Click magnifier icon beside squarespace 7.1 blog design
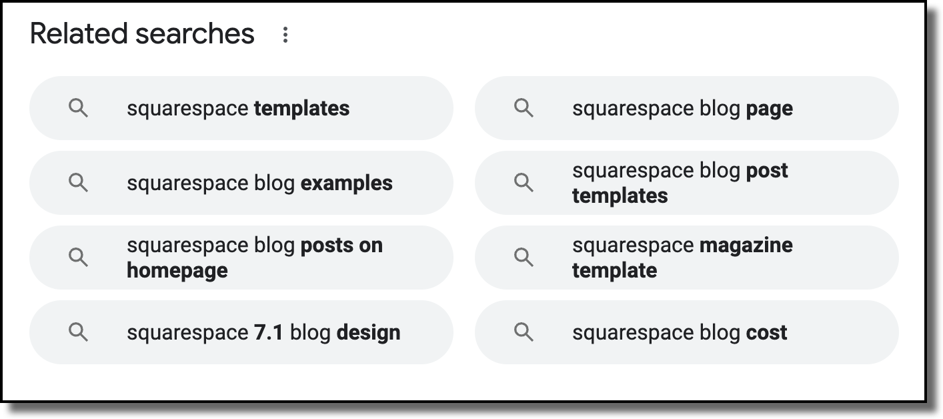Image resolution: width=943 pixels, height=419 pixels. [x=79, y=332]
